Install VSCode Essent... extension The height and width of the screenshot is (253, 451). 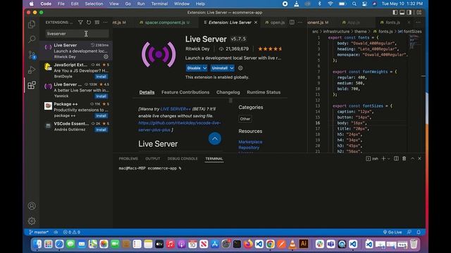point(101,129)
